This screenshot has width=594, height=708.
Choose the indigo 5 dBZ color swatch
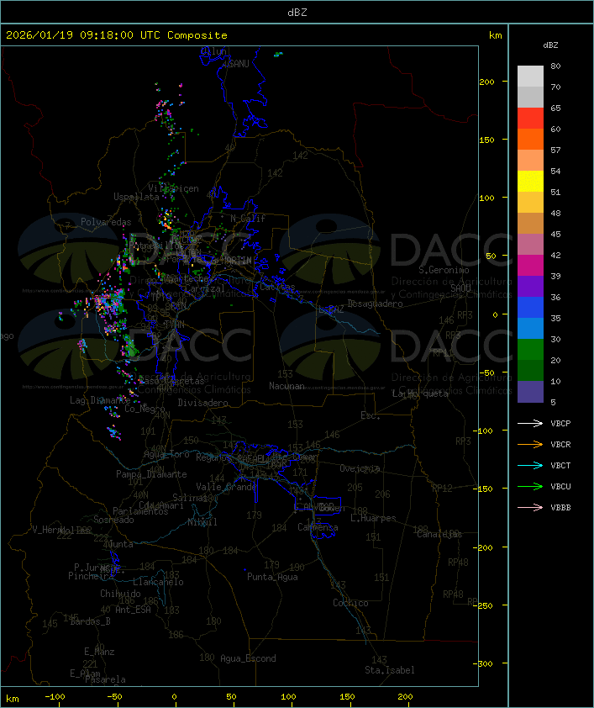(530, 392)
